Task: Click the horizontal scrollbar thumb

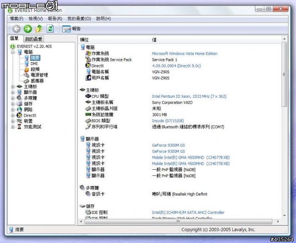Action: (x=178, y=221)
